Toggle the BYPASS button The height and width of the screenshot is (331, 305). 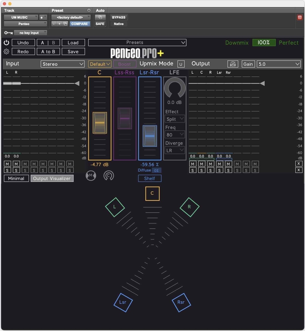(x=119, y=17)
